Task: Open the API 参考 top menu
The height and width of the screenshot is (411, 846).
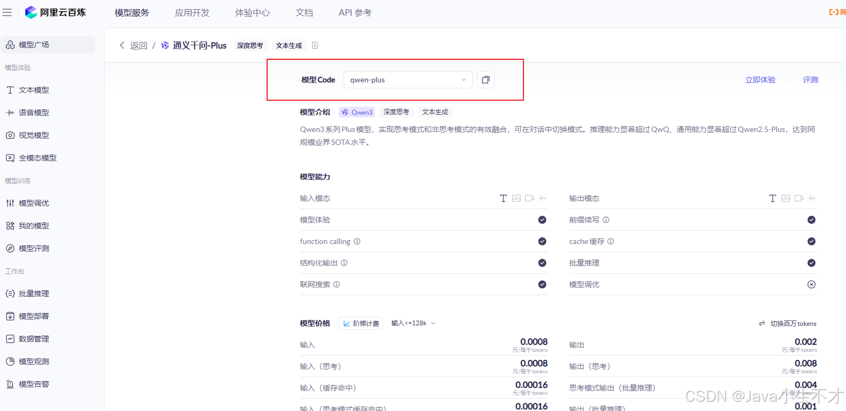Action: 355,12
